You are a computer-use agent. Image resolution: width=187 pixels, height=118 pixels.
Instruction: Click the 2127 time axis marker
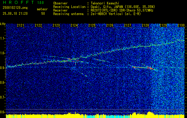coord(128,25)
